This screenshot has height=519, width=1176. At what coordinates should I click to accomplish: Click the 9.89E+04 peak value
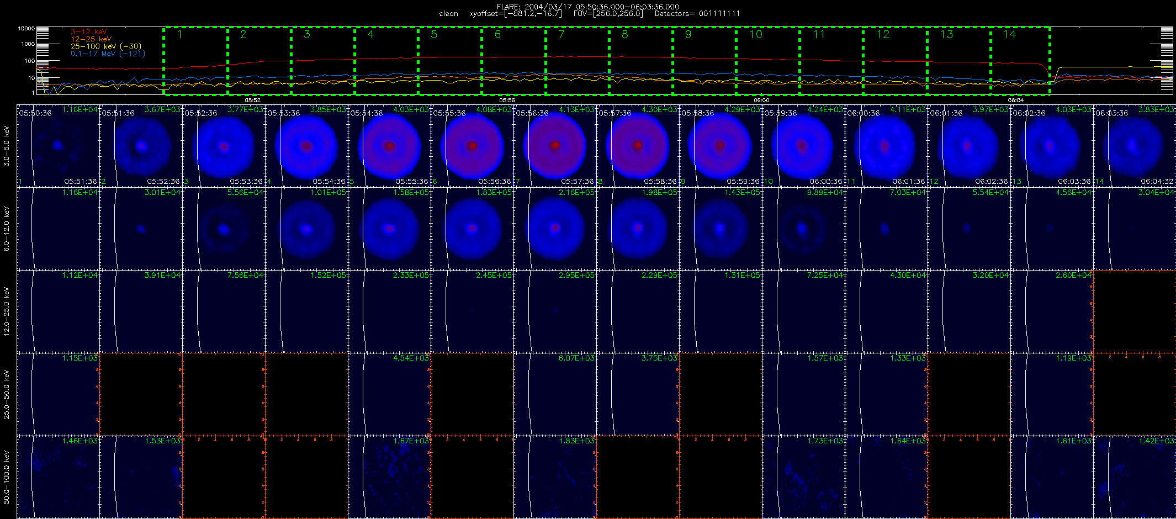click(825, 192)
